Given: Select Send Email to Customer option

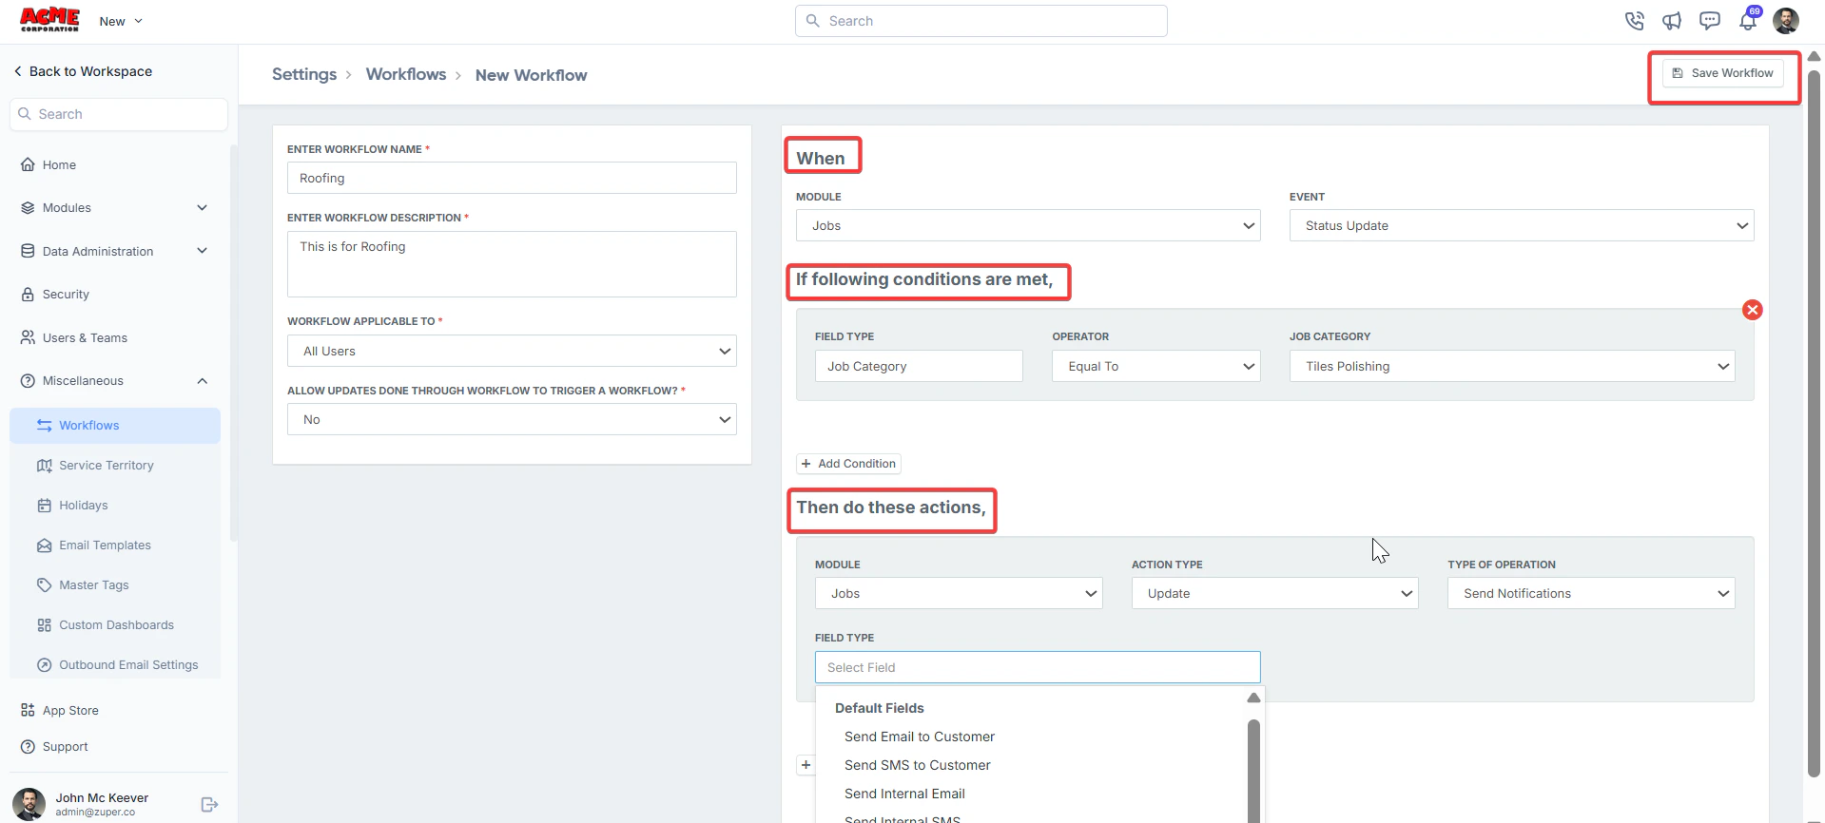Looking at the screenshot, I should pyautogui.click(x=920, y=737).
